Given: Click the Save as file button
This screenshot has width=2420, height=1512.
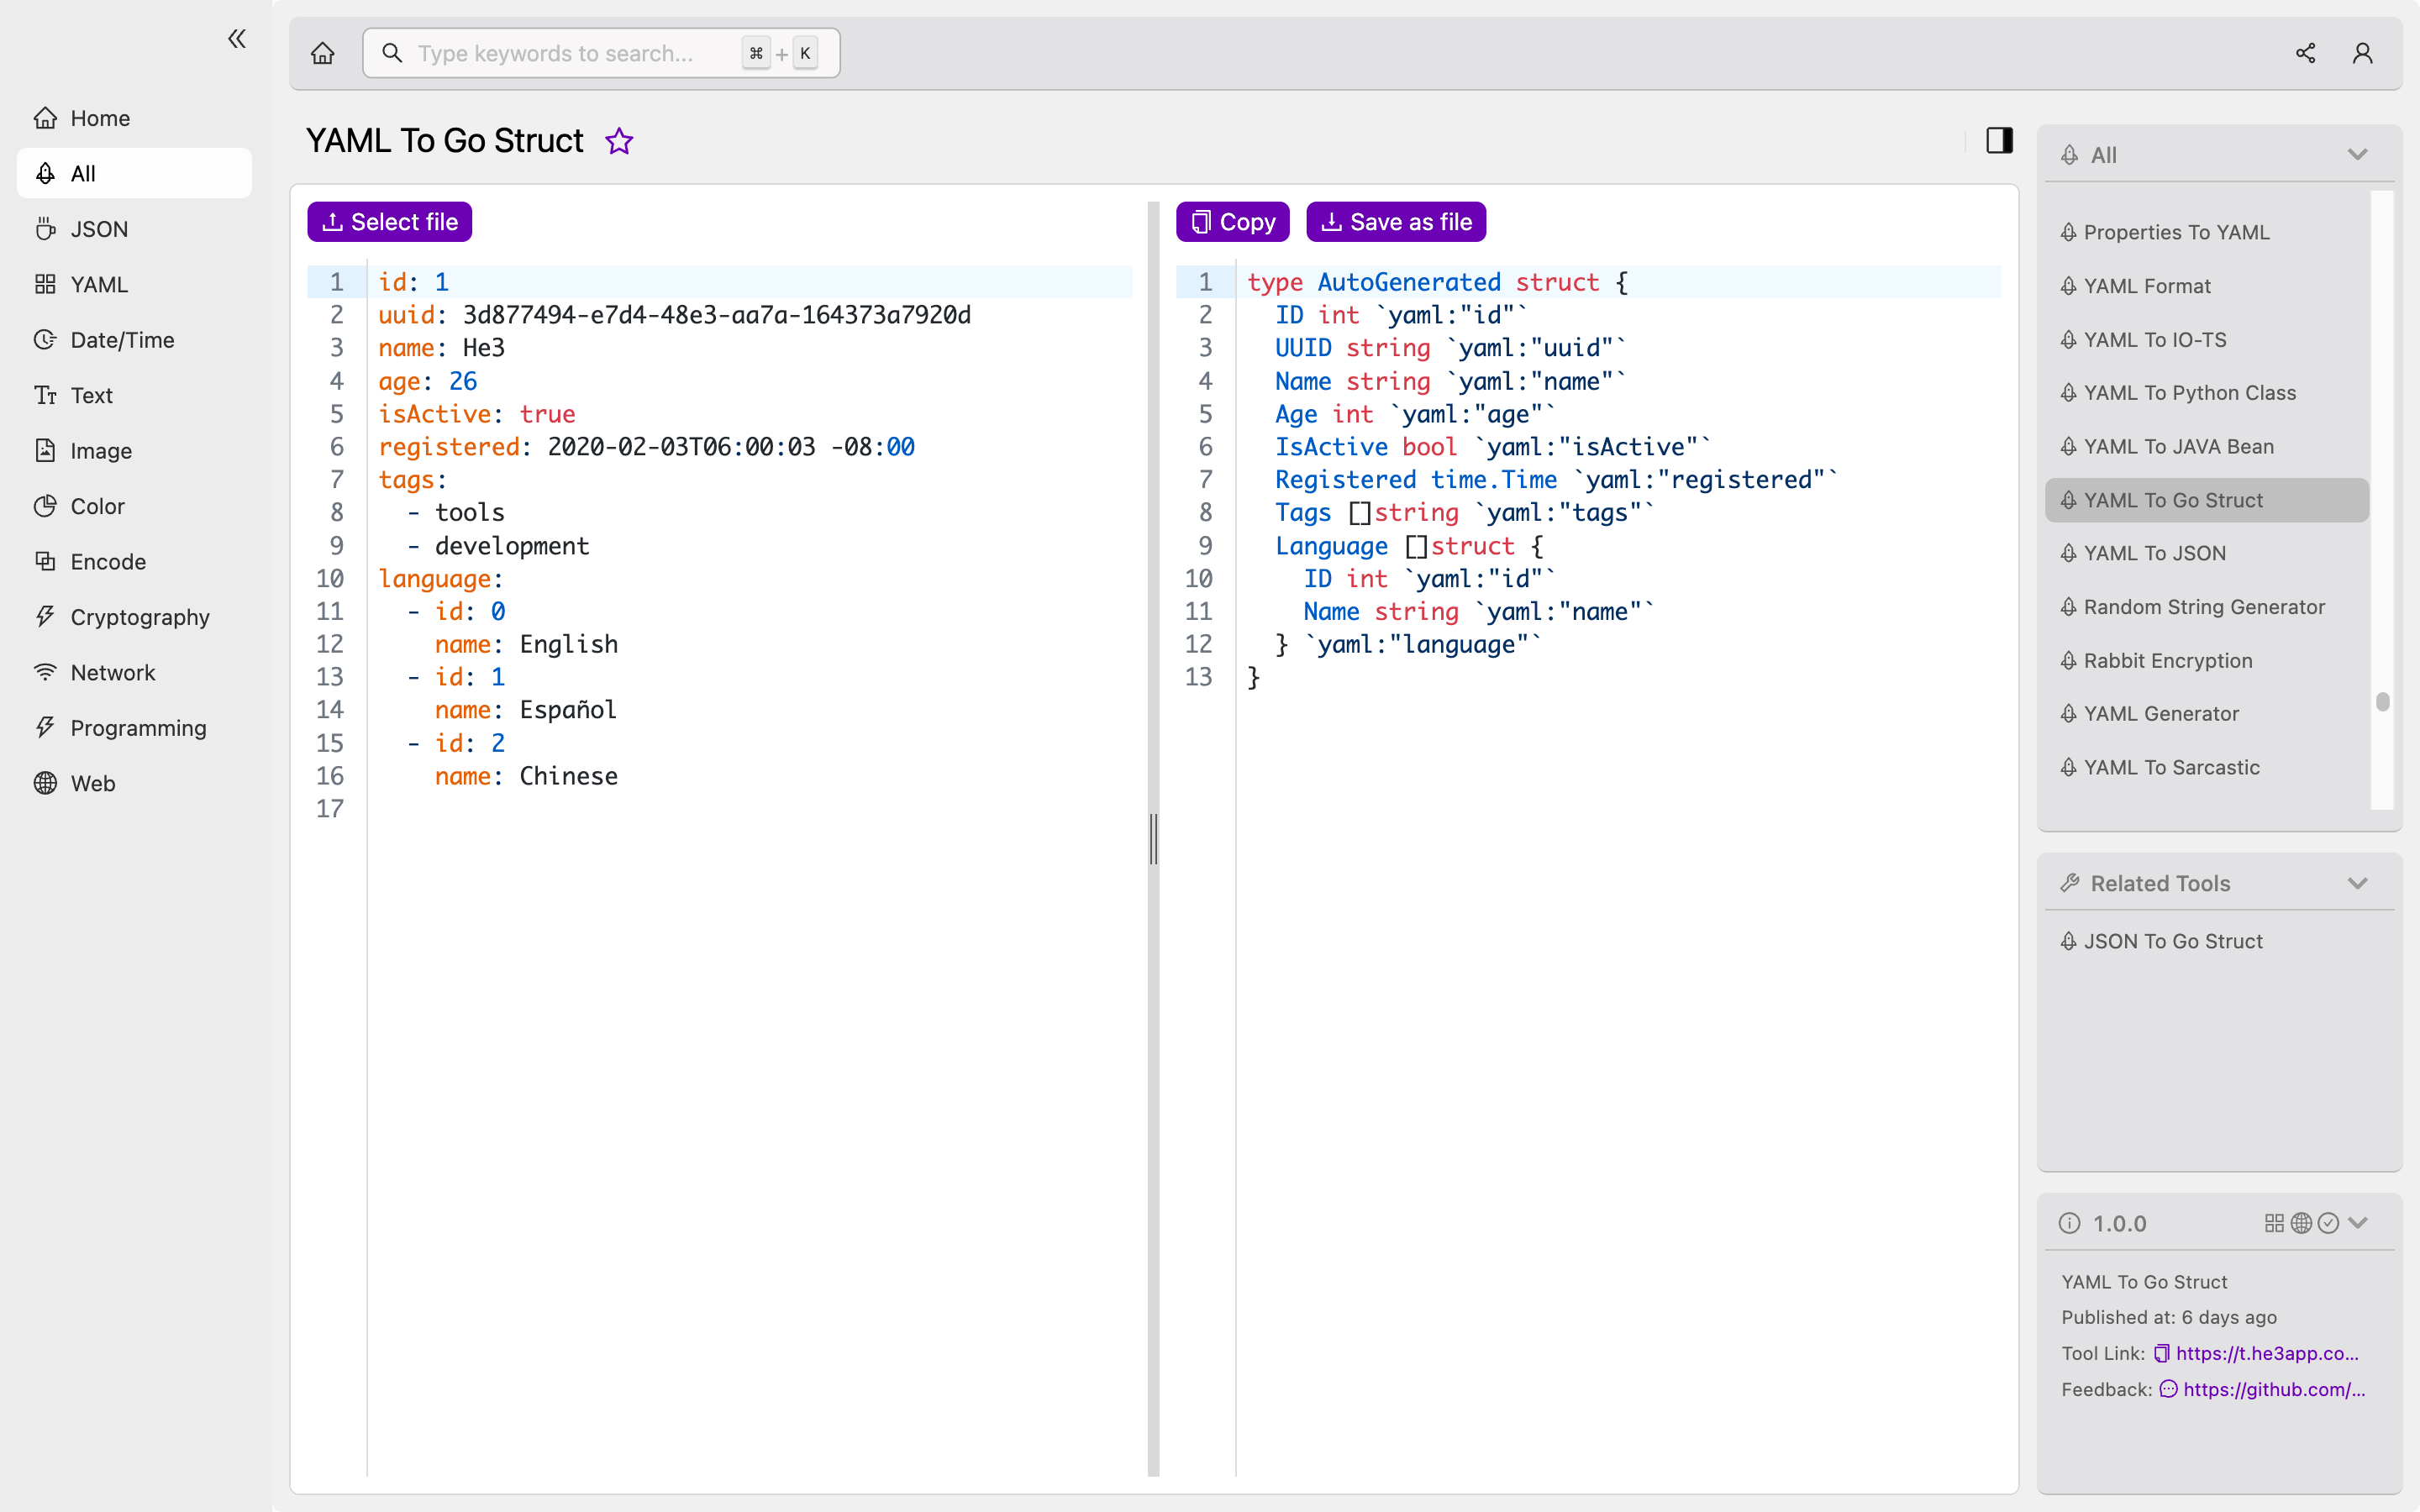Looking at the screenshot, I should coord(1396,221).
